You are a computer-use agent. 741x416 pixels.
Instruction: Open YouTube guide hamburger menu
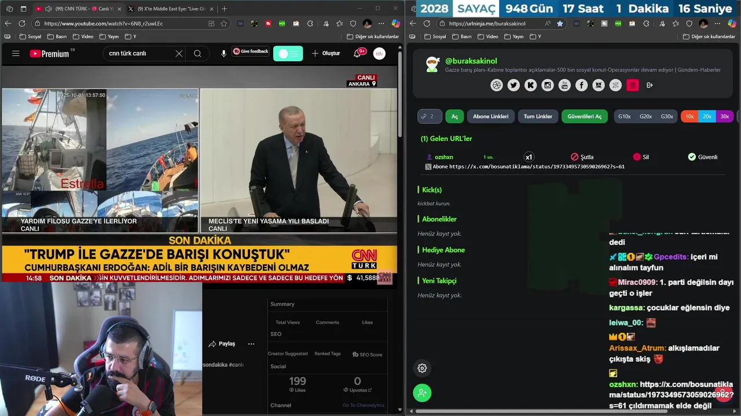(16, 53)
